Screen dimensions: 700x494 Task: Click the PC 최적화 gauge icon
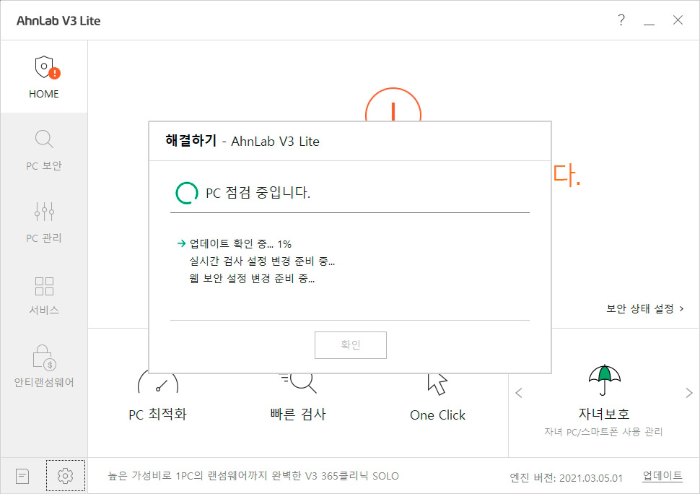point(158,383)
